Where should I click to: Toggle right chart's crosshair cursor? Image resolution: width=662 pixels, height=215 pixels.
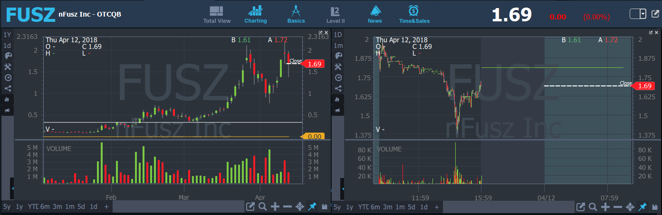click(x=630, y=207)
